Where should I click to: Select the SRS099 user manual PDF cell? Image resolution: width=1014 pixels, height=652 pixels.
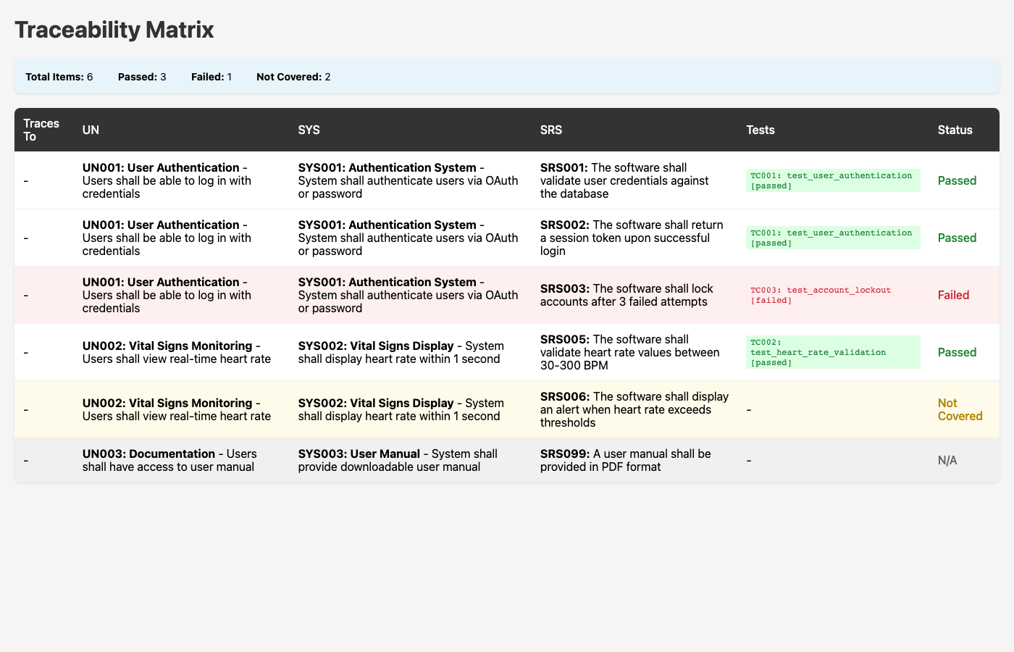point(634,460)
